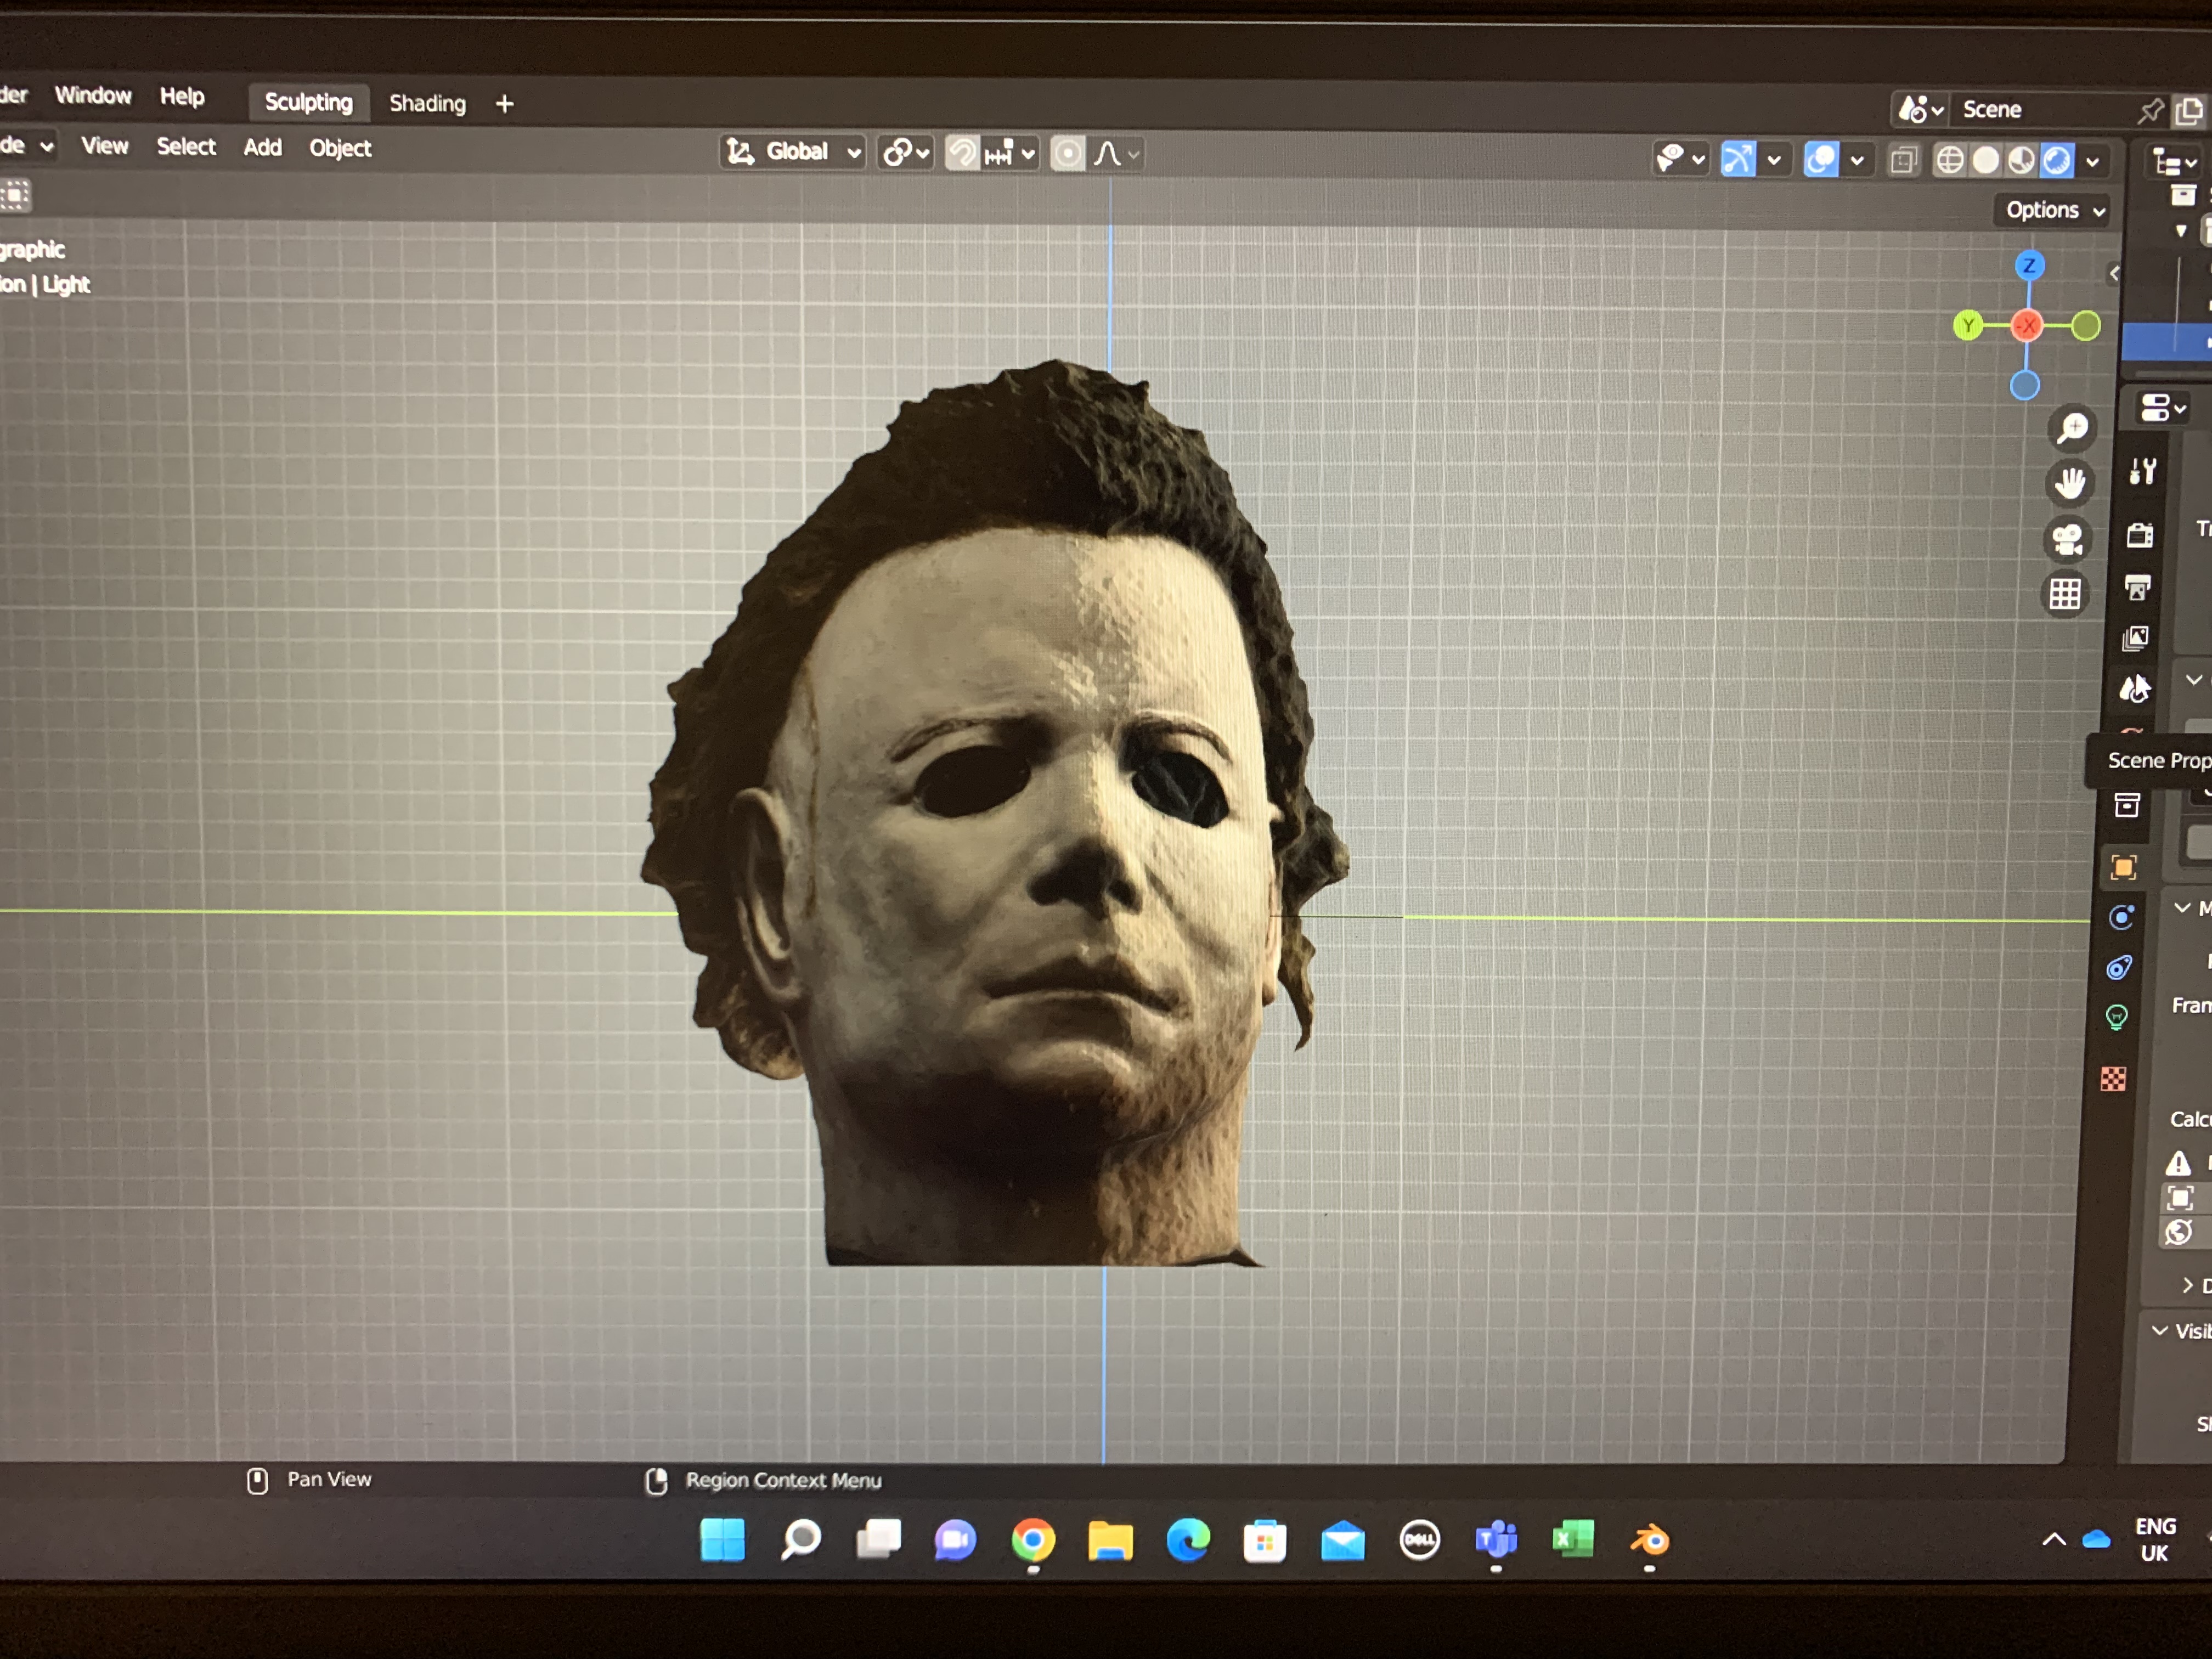Toggle show overlays button
Image resolution: width=2212 pixels, height=1659 pixels.
pos(1821,159)
